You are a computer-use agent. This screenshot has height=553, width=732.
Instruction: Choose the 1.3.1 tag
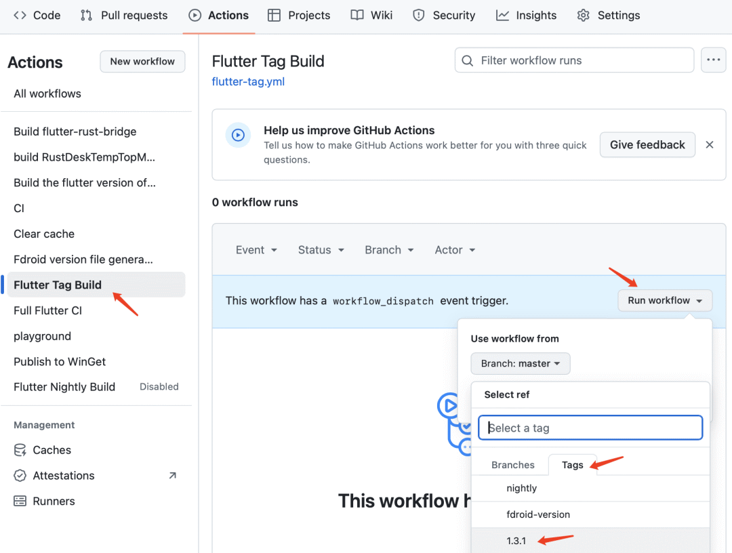pos(590,540)
